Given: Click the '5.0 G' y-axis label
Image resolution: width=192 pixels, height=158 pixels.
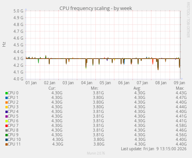Looking at the screenshot, I should [19, 11].
